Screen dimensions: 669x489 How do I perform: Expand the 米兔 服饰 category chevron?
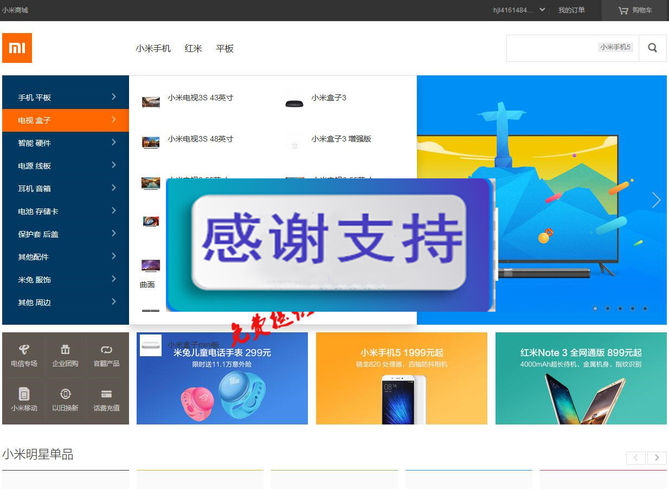tap(114, 279)
